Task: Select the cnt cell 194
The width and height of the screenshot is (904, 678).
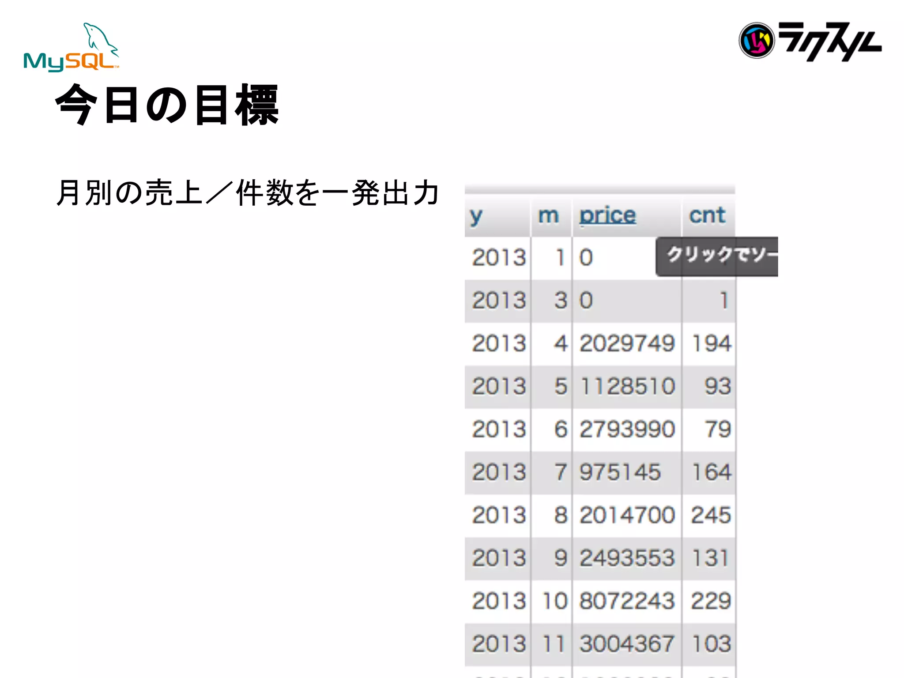Action: point(708,343)
